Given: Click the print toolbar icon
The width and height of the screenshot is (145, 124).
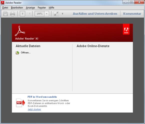Looking at the screenshot, I should [x=12, y=14].
